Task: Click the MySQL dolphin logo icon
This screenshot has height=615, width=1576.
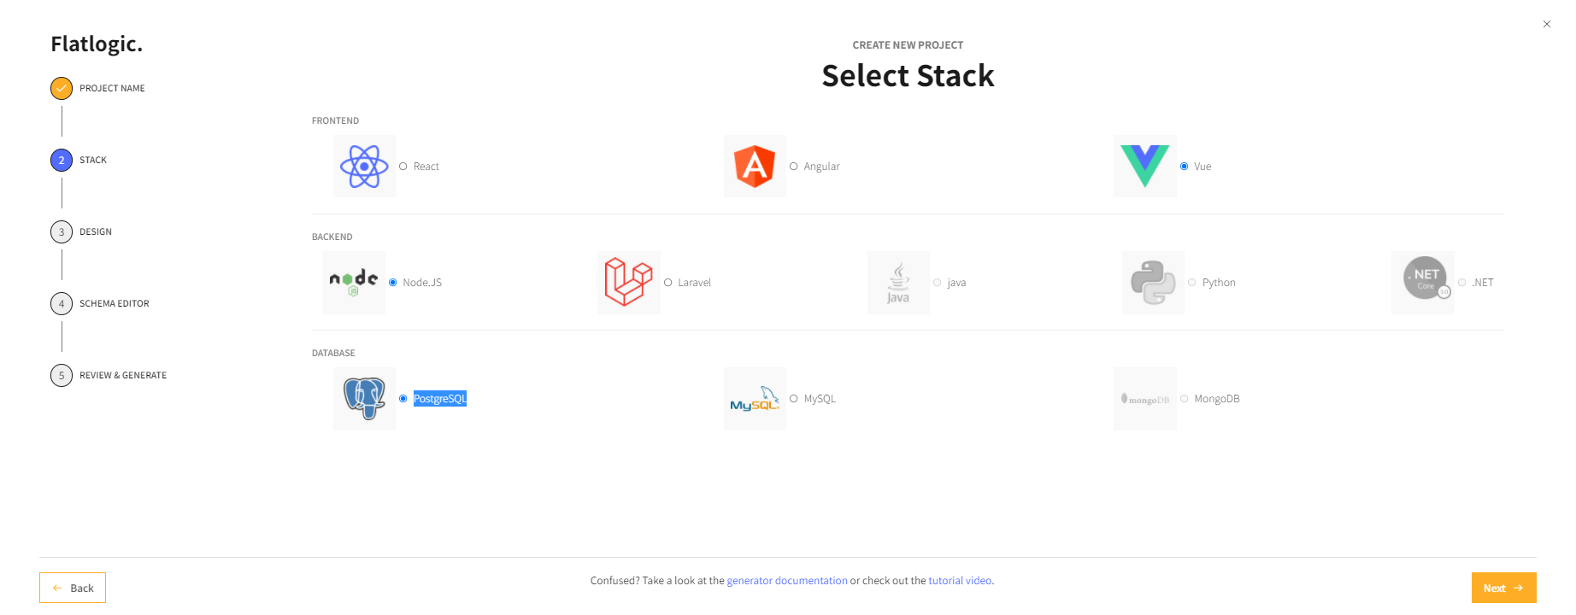Action: pos(755,399)
